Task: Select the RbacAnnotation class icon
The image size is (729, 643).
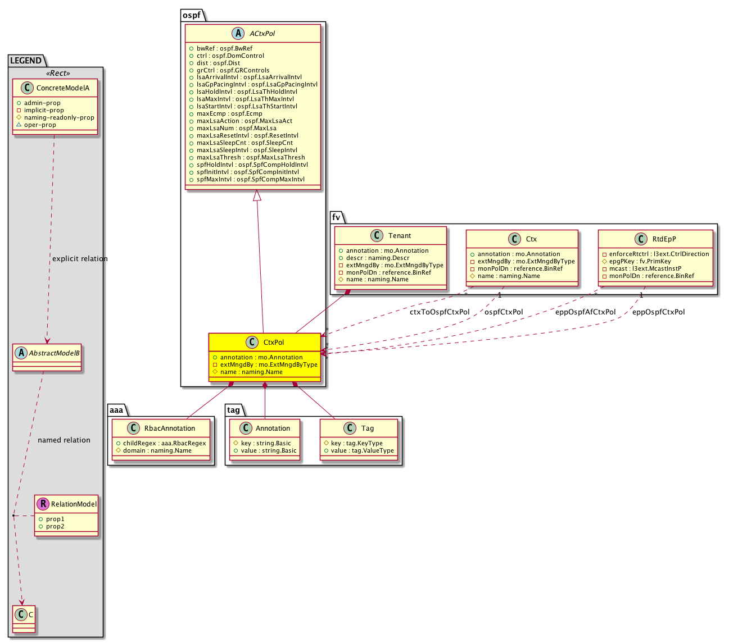Action: [133, 428]
